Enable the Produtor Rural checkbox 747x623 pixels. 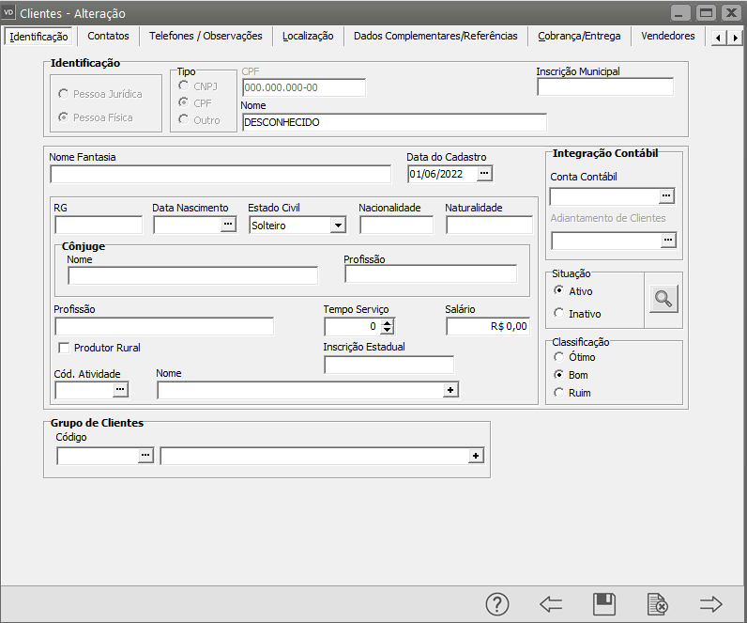pos(65,348)
